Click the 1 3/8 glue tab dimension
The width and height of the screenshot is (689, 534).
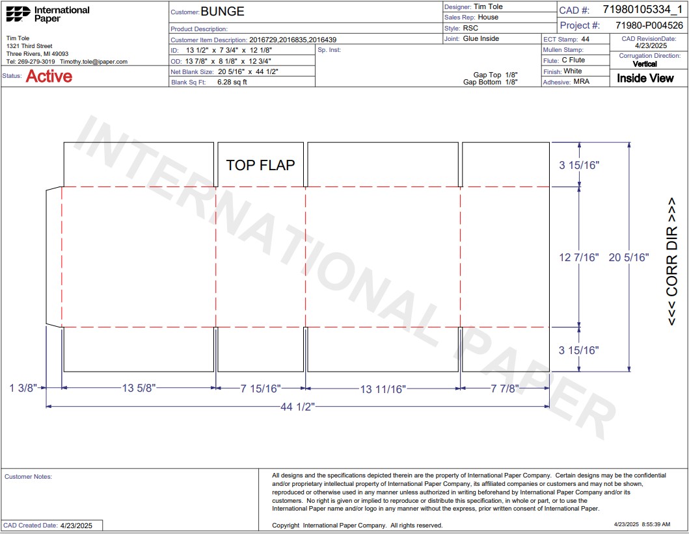[x=23, y=388]
